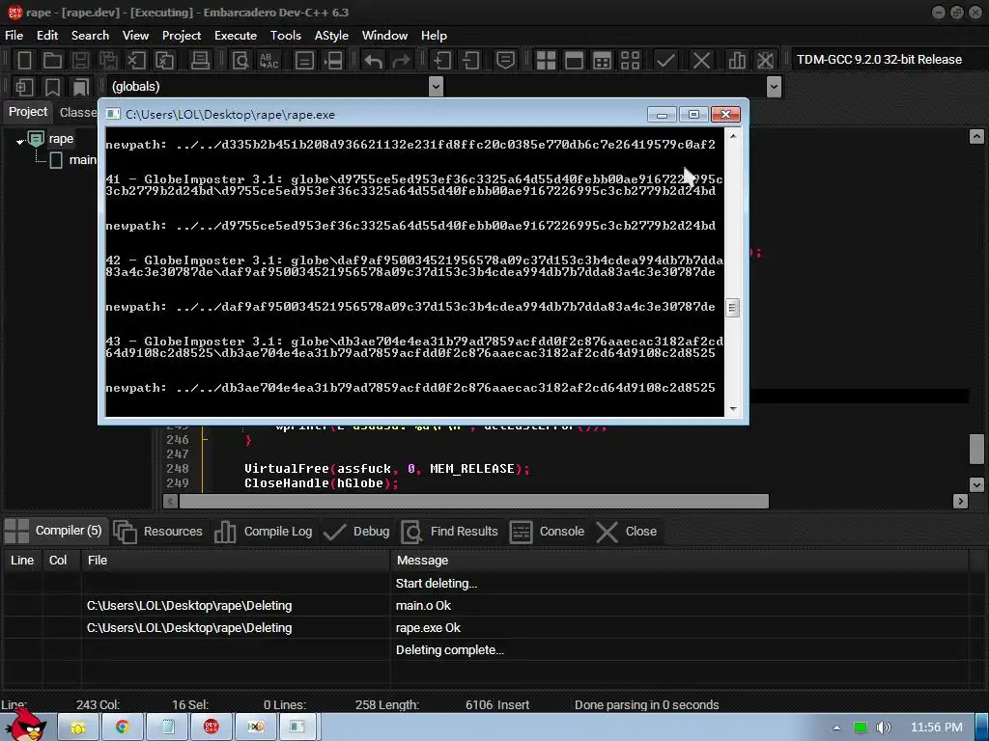The width and height of the screenshot is (989, 741).
Task: Switch to the Compiler (5) tab
Action: [54, 531]
